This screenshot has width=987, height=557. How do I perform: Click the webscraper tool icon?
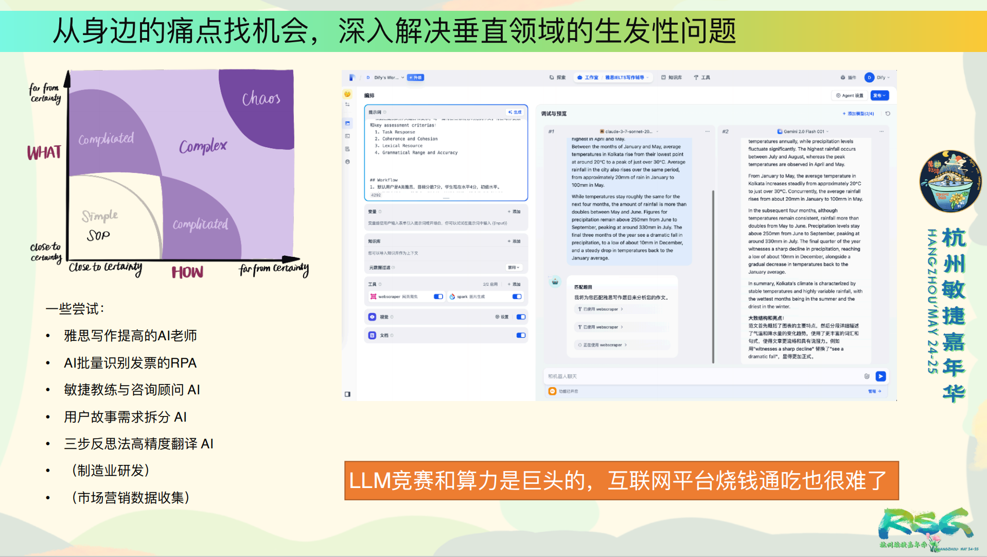coord(374,297)
